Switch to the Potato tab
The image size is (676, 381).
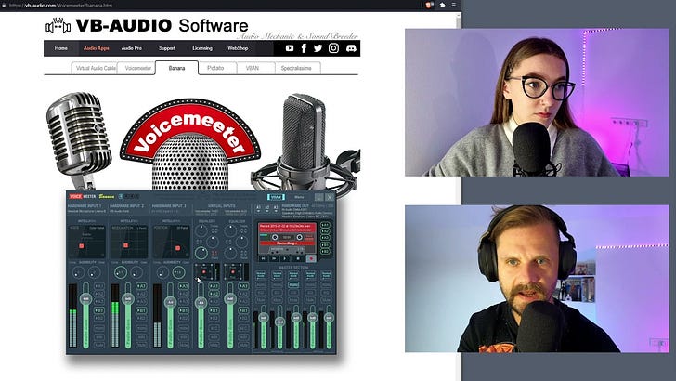[215, 68]
